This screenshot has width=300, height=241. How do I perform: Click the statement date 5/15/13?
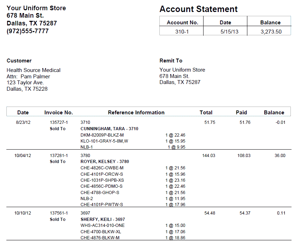pyautogui.click(x=225, y=31)
